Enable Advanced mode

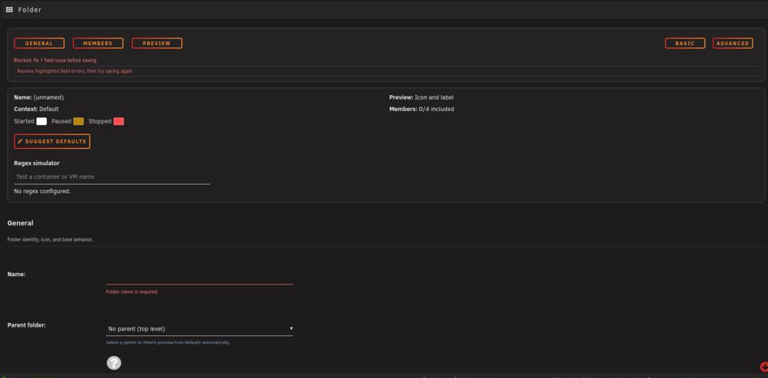(733, 43)
